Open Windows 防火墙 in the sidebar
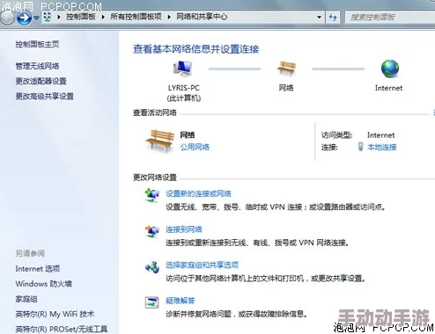Screen dimensions: 435x334 click(x=43, y=284)
